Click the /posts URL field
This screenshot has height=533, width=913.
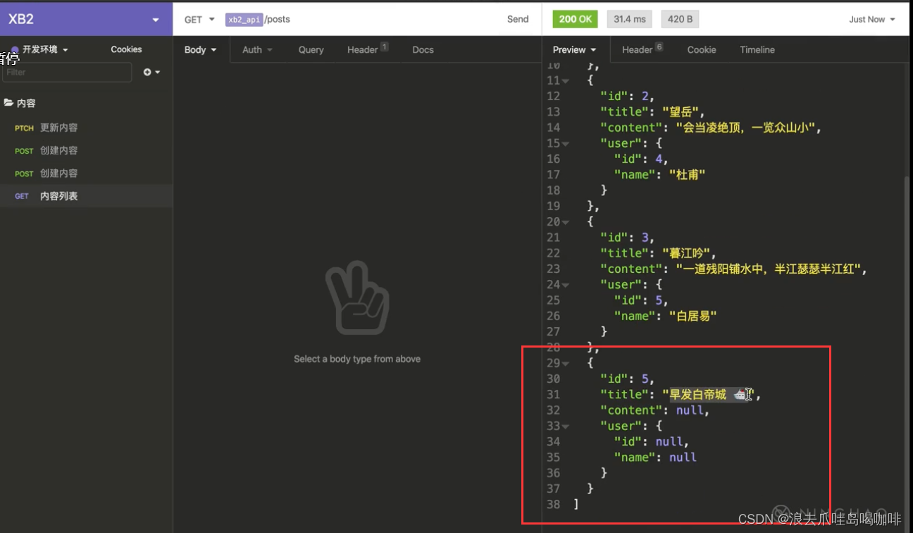click(x=277, y=20)
